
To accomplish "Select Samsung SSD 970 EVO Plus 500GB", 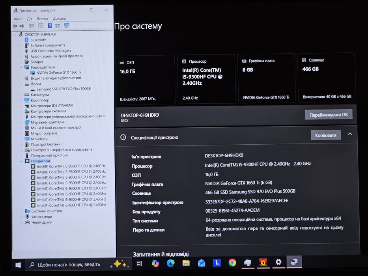I will (x=64, y=89).
